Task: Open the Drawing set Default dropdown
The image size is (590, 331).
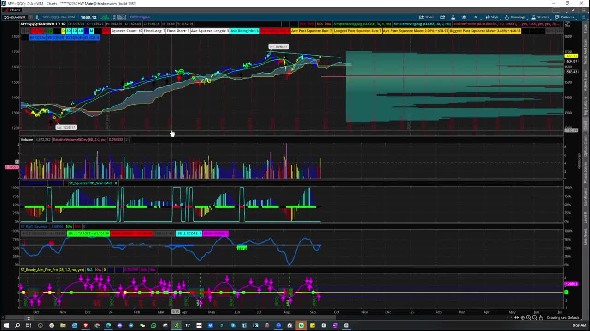Action: 563,318
